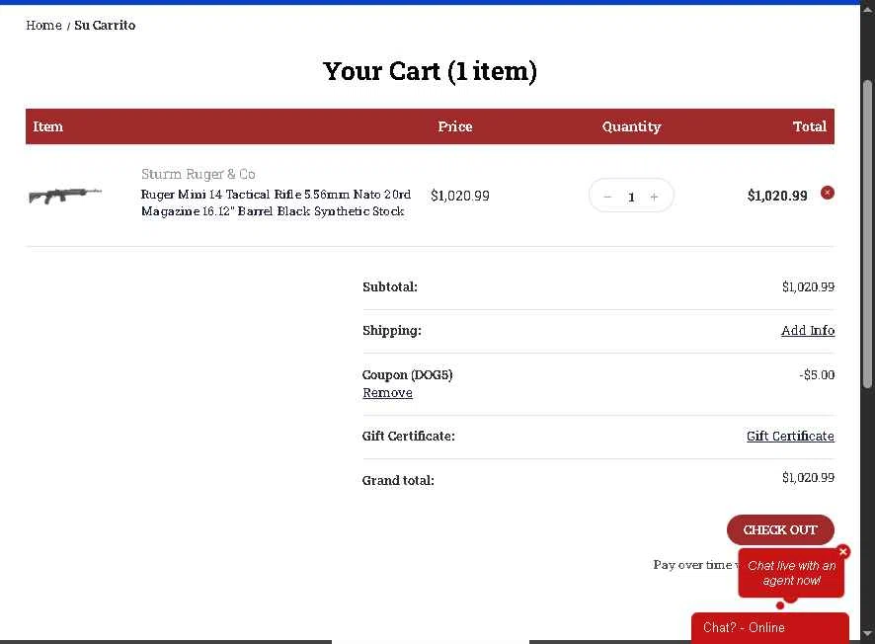Click the Coupon (DOG5) label
Screen dimensions: 875x644
407,374
